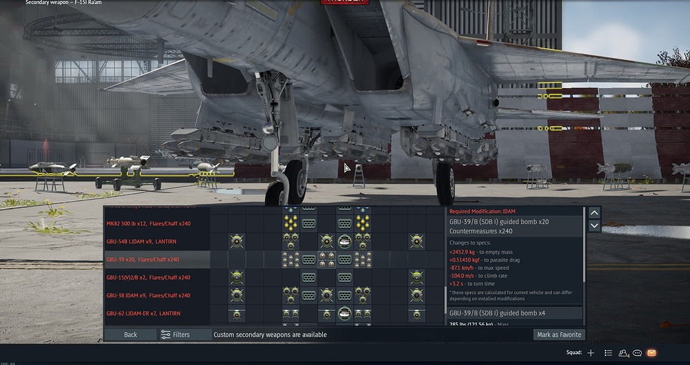Click the up chevron beside info panel
Image resolution: width=690 pixels, height=365 pixels.
point(595,213)
